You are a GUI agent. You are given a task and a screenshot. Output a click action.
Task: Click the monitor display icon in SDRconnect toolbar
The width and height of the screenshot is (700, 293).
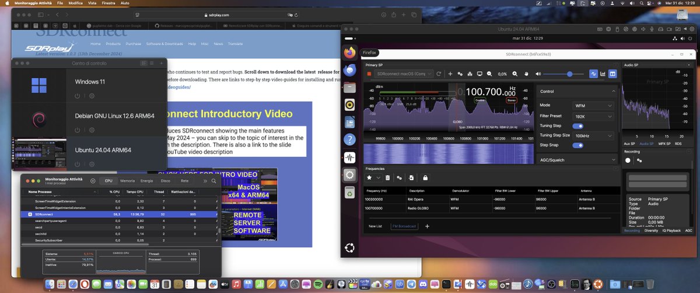click(479, 74)
